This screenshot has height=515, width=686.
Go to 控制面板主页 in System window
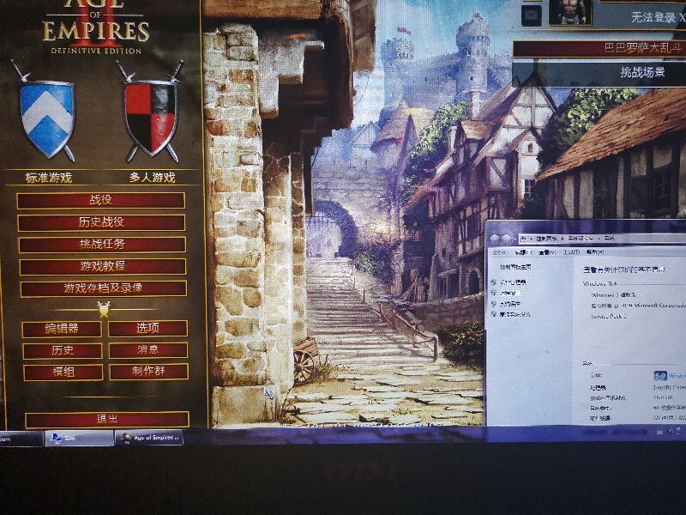pos(516,267)
